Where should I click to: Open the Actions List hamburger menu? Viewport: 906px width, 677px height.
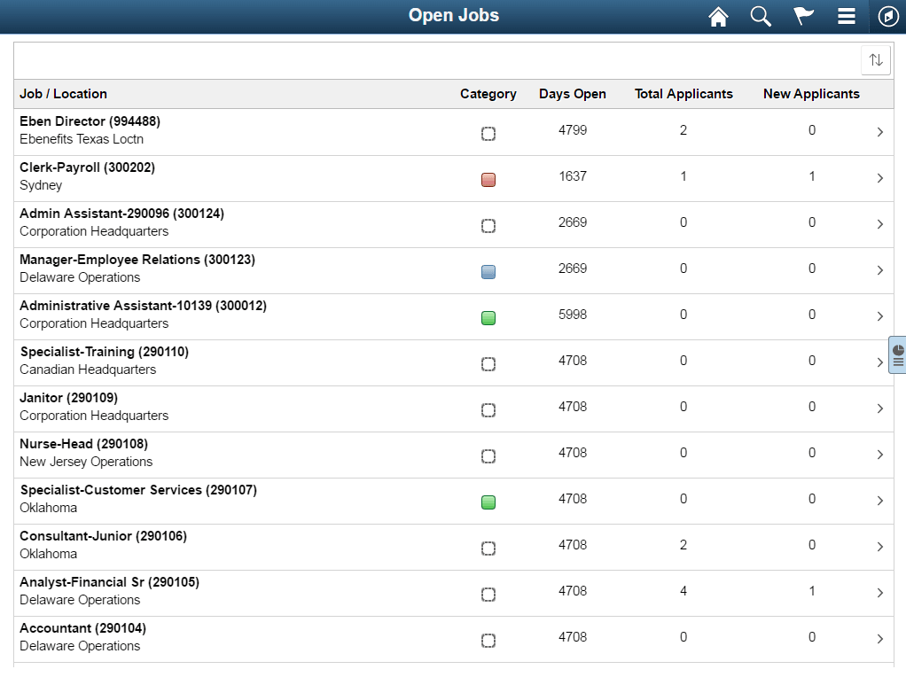tap(846, 16)
